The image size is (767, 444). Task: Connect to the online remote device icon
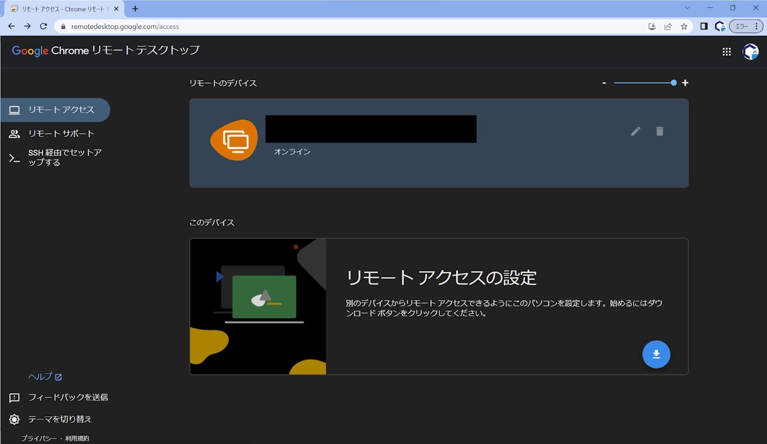point(234,140)
